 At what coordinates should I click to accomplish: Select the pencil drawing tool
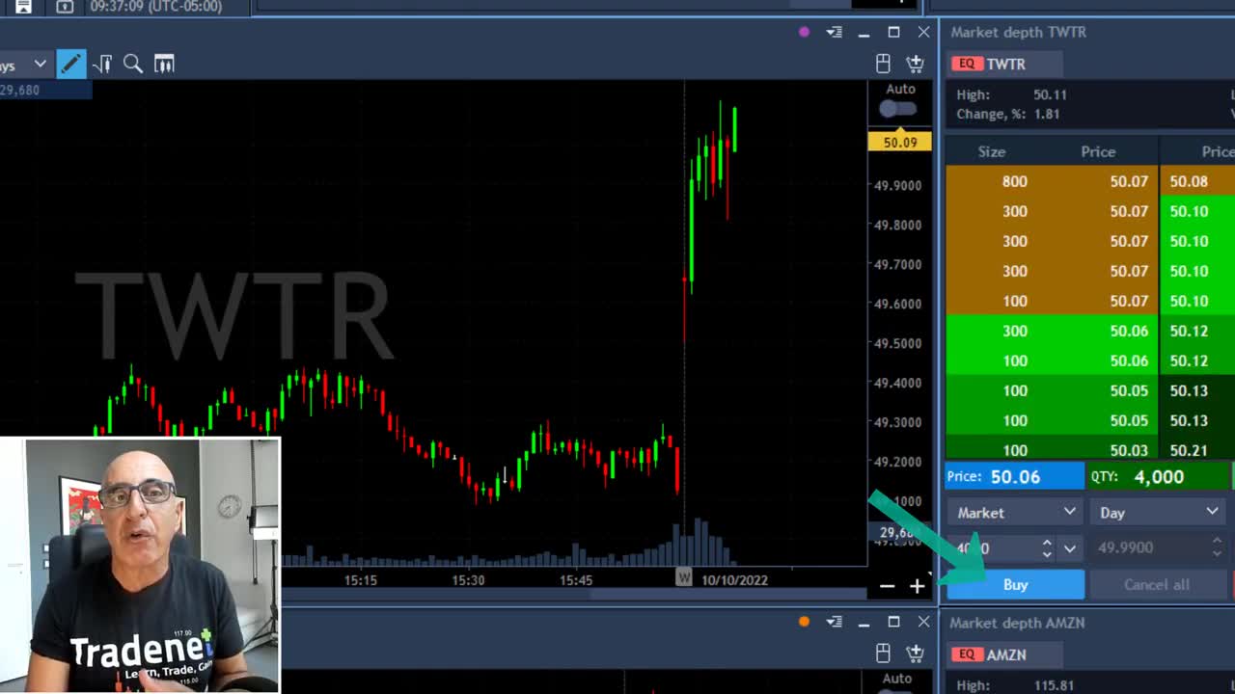point(70,64)
